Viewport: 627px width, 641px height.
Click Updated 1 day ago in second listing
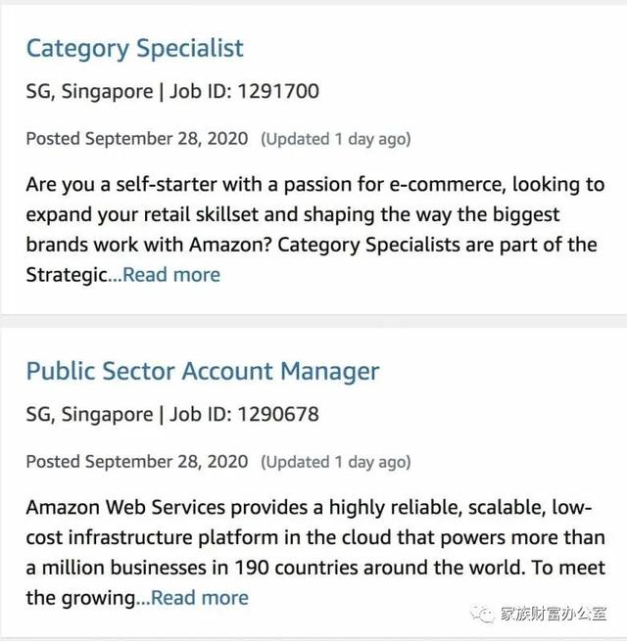pos(335,462)
